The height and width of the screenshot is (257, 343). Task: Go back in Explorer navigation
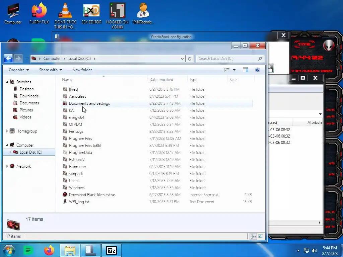(8, 58)
